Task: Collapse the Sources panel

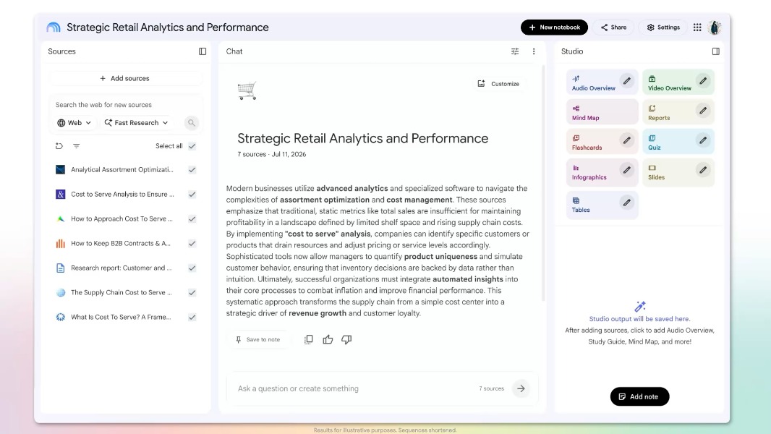Action: (202, 51)
